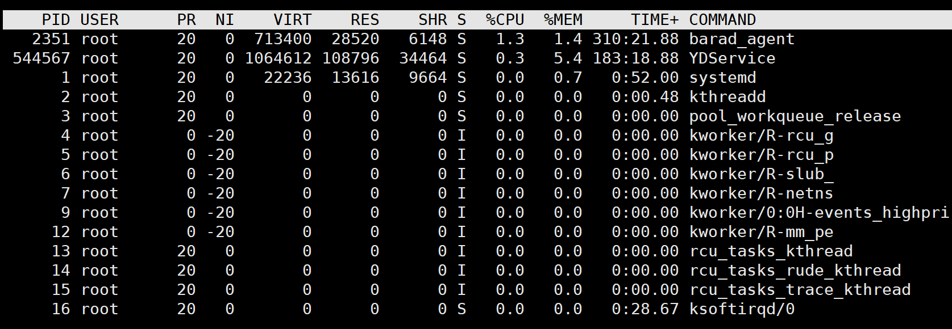Viewport: 952px width, 329px height.
Task: Click the USER column header
Action: tap(99, 20)
